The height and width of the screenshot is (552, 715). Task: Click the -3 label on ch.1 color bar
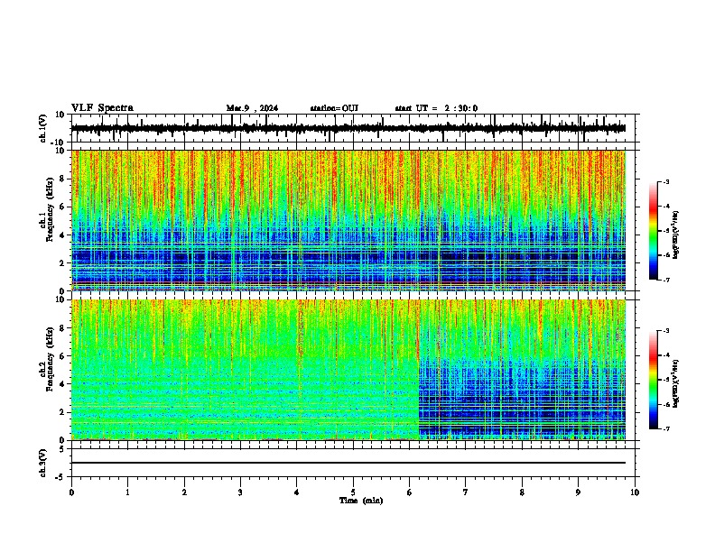pos(665,182)
